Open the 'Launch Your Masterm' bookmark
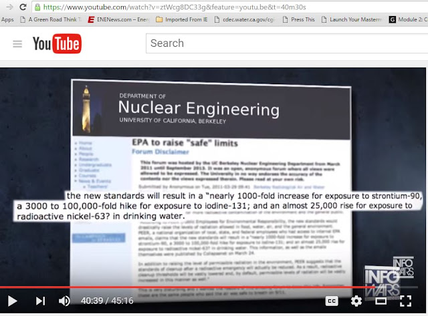Viewport: 428px width, 316px height. 352,19
